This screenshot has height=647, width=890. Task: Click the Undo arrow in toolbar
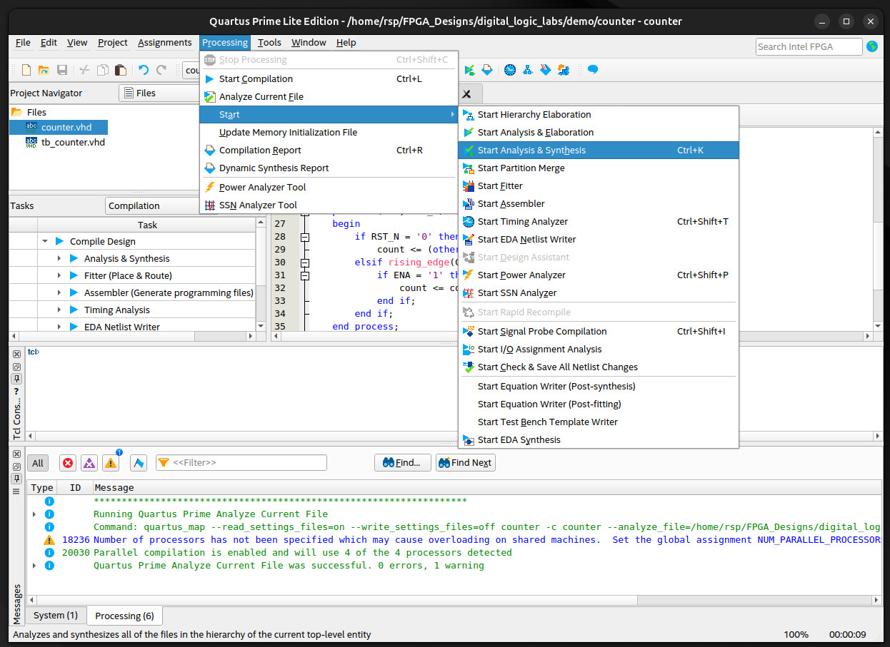(144, 70)
